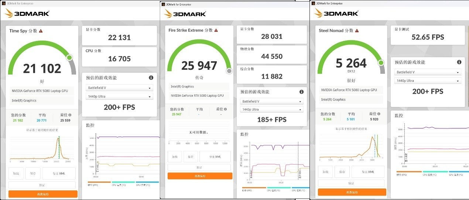Click warning icon beside Fire Strike Extreme title
The image size is (469, 200).
[216, 30]
